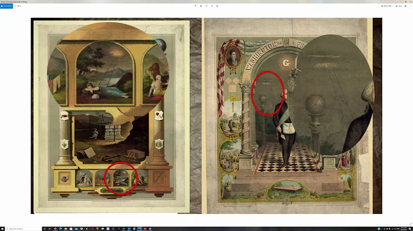Open Task View on the taskbar
This screenshot has height=231, width=413.
point(49,229)
